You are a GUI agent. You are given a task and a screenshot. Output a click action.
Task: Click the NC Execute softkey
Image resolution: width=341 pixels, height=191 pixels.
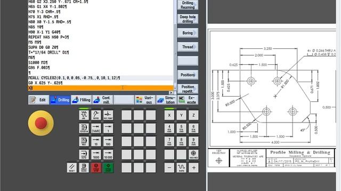pyautogui.click(x=188, y=100)
